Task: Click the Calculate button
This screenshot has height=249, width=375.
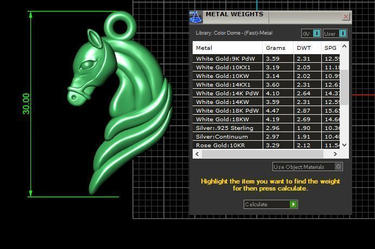Action: (270, 205)
